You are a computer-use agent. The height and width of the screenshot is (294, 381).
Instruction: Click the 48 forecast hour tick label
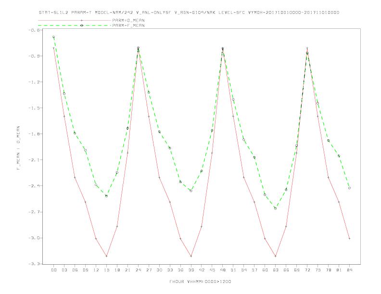pos(223,270)
